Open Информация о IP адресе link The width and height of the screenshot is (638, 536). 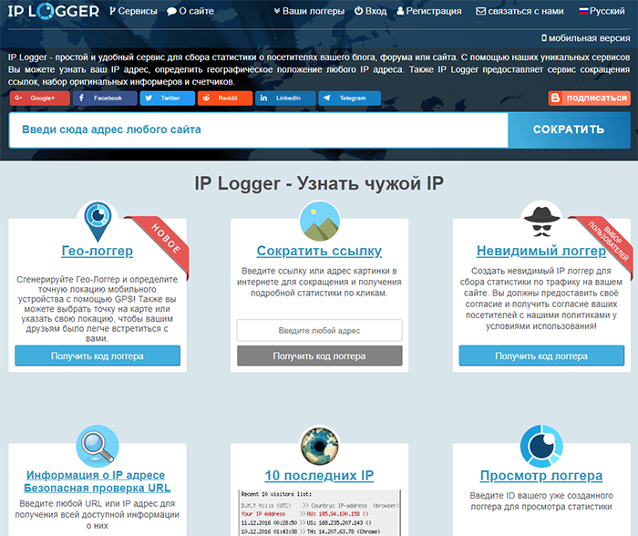pos(96,475)
